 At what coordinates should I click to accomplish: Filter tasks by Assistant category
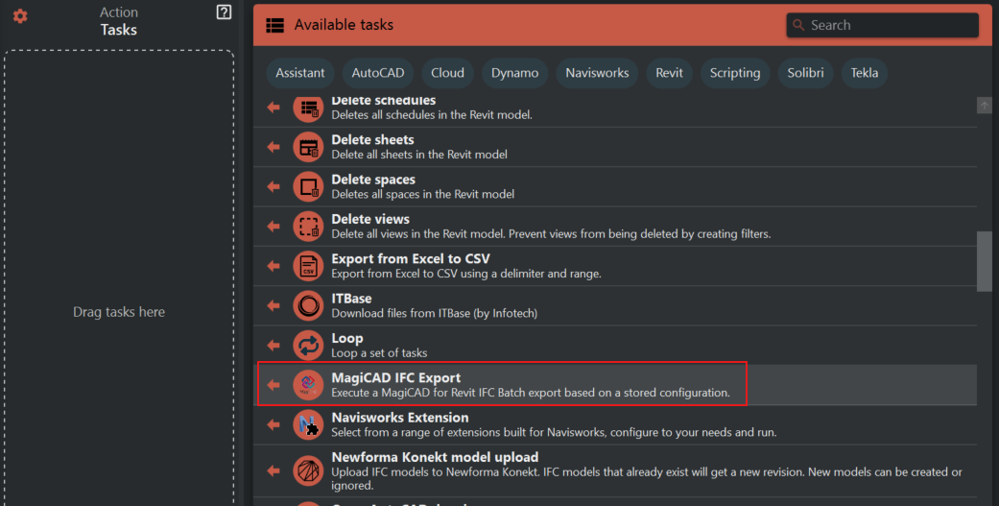(300, 73)
